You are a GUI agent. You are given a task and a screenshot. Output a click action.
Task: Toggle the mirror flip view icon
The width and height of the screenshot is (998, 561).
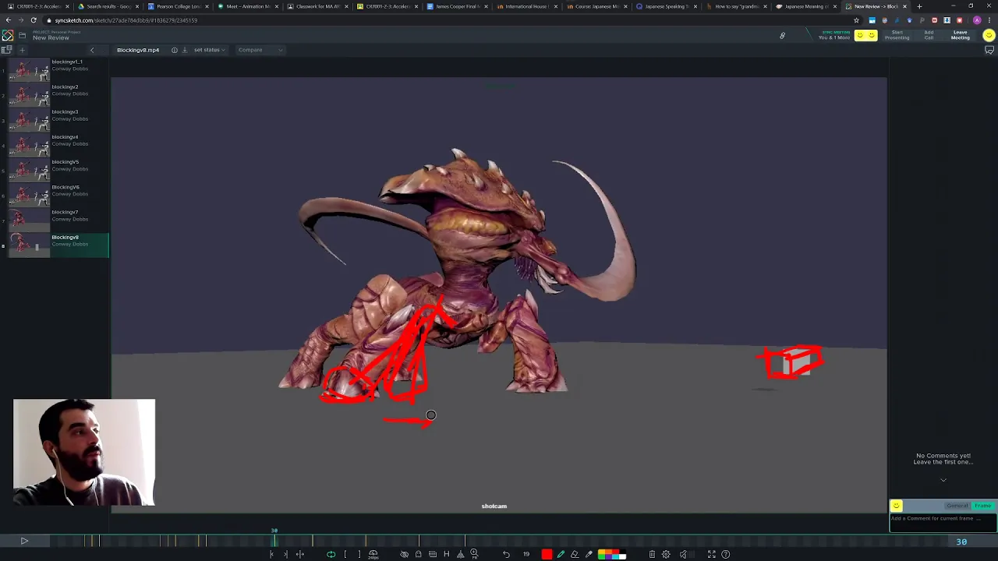460,554
